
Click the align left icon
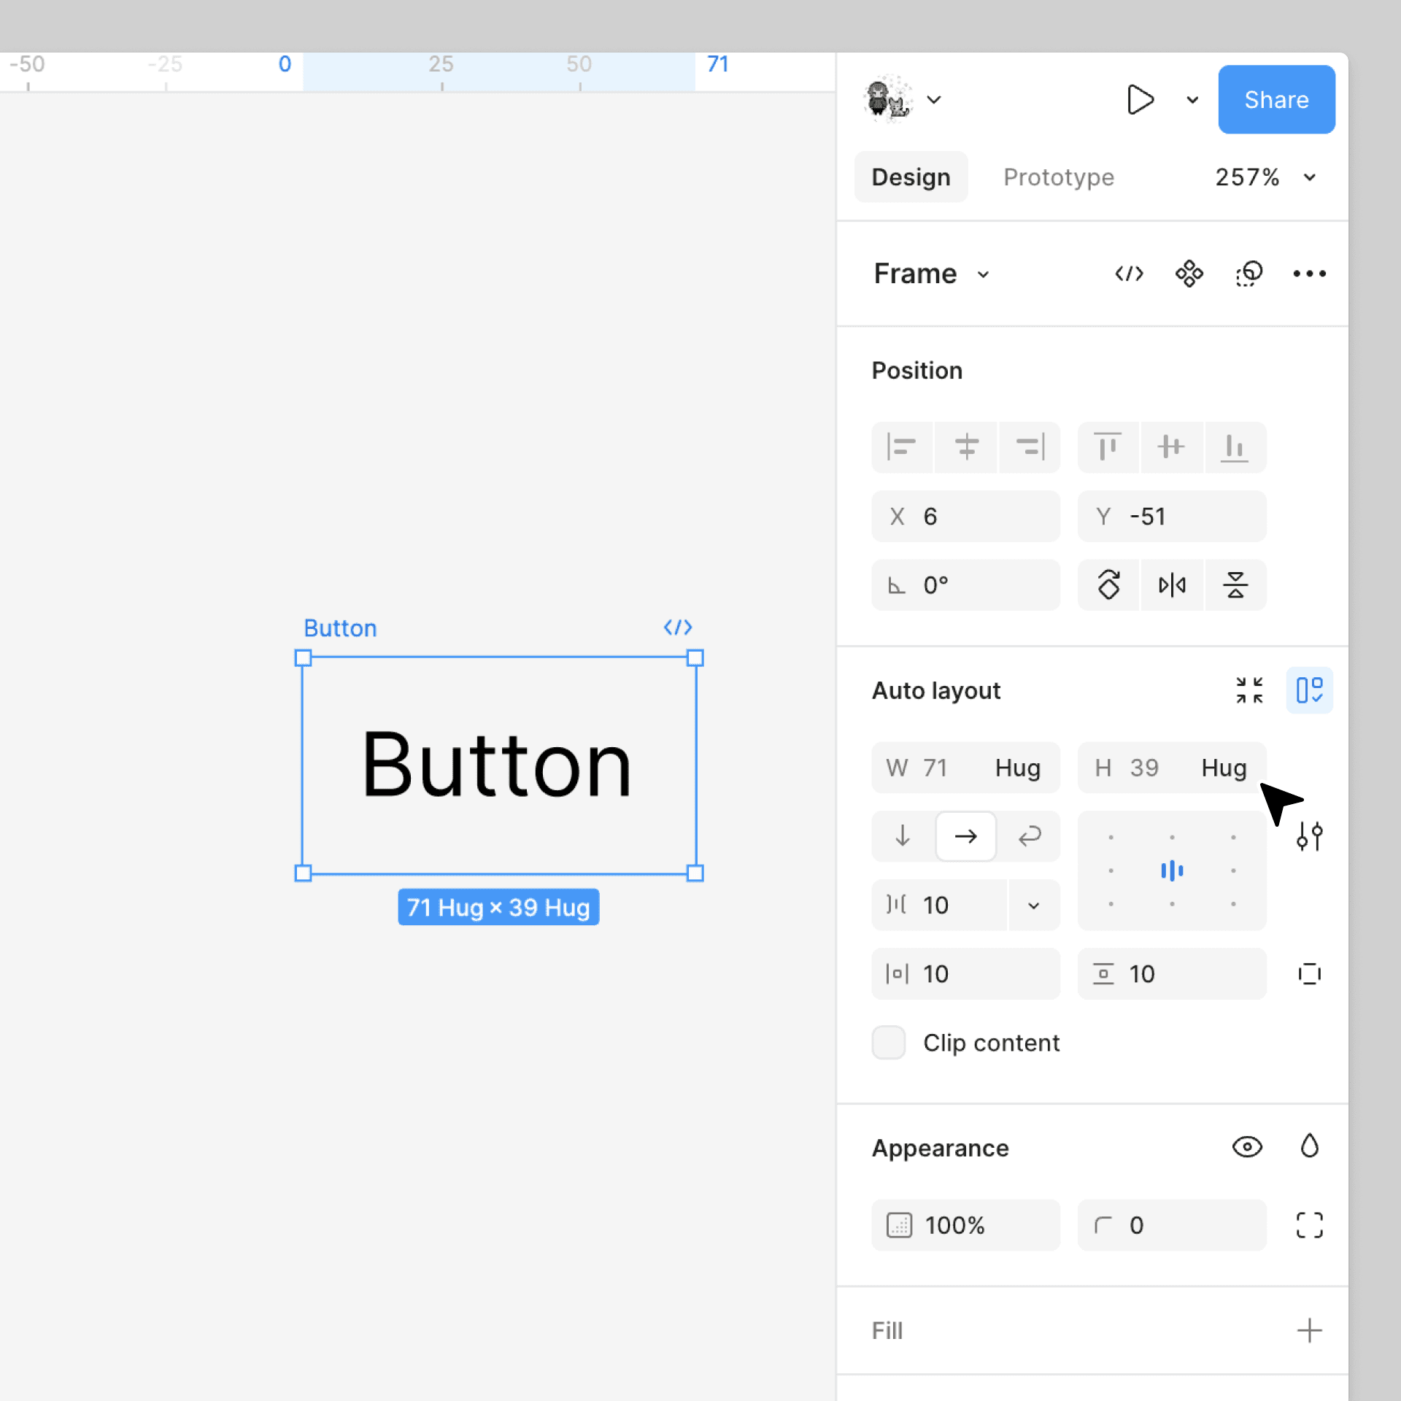902,447
